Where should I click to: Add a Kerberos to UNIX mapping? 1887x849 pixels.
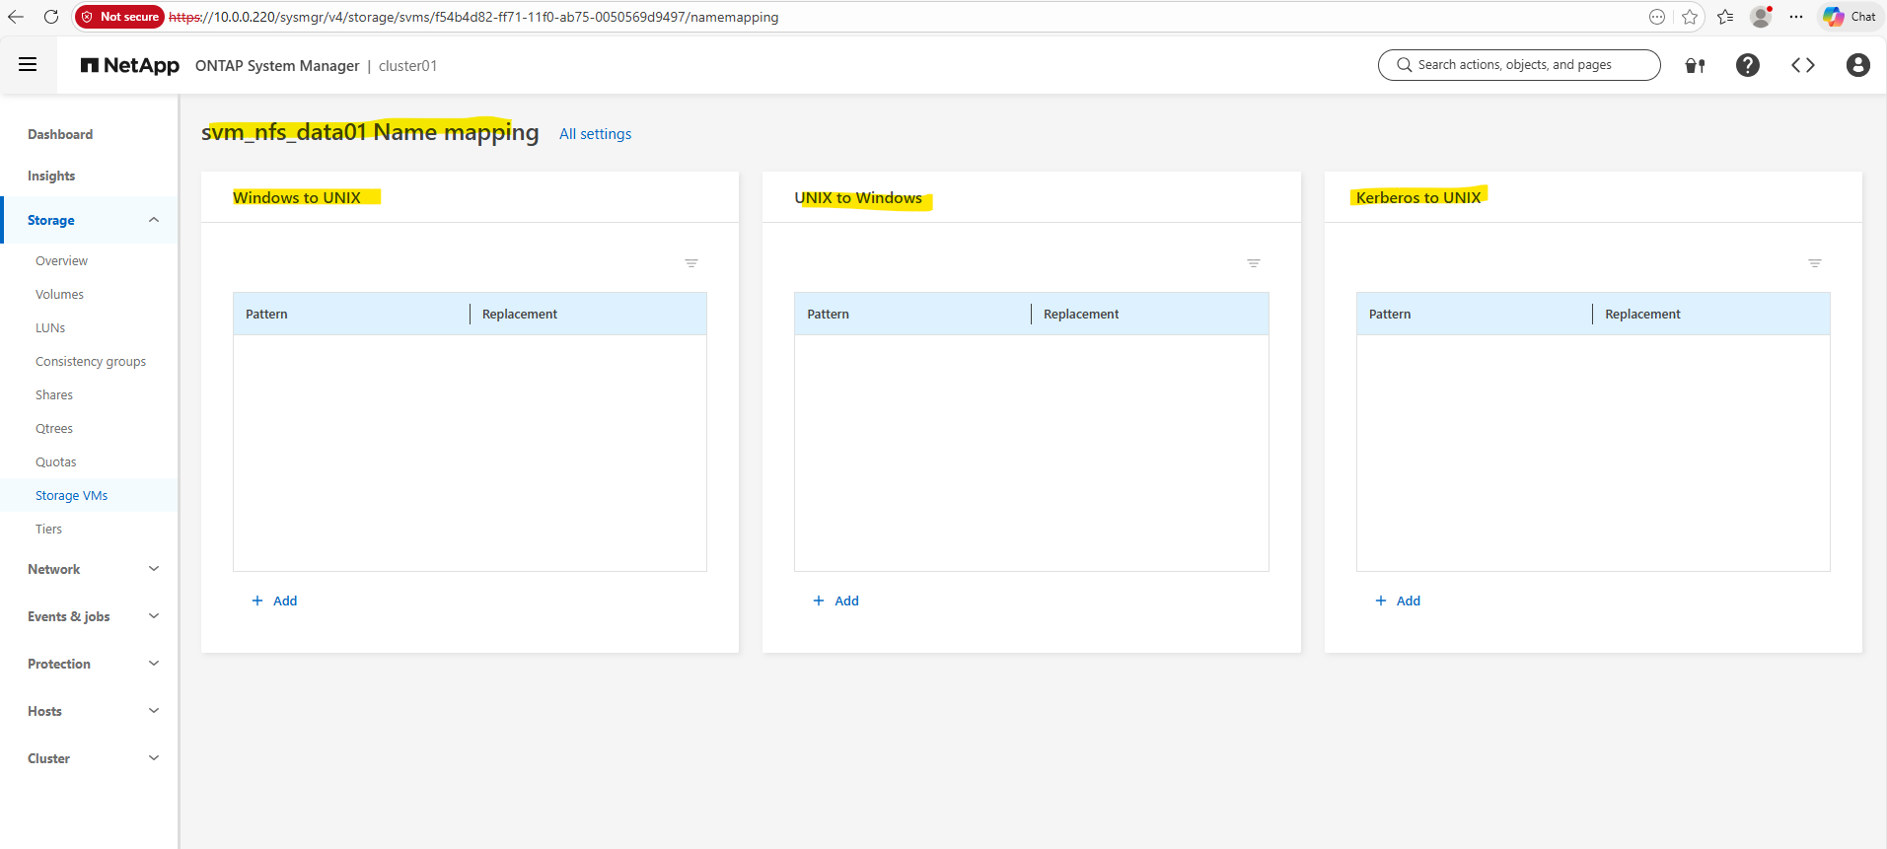pos(1398,601)
